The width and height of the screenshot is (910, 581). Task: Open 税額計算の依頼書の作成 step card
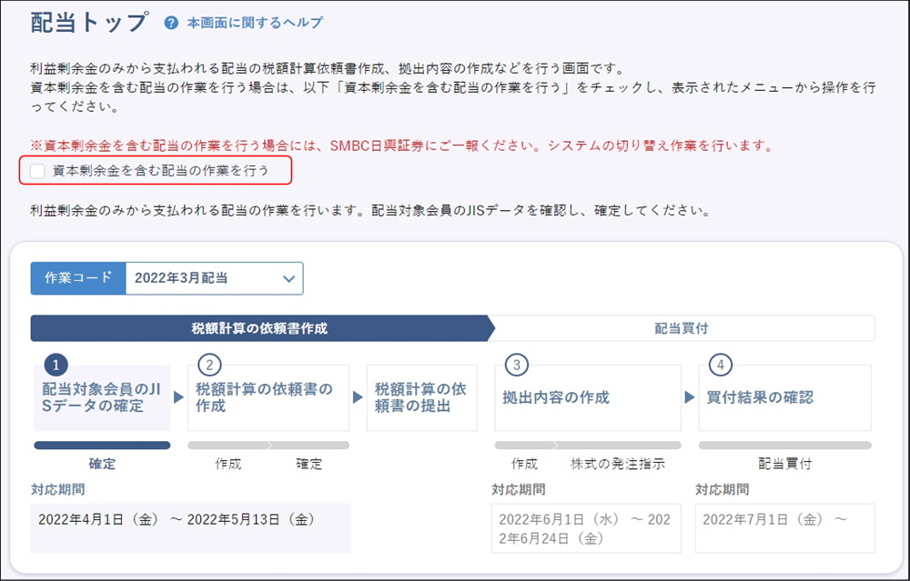pyautogui.click(x=268, y=398)
